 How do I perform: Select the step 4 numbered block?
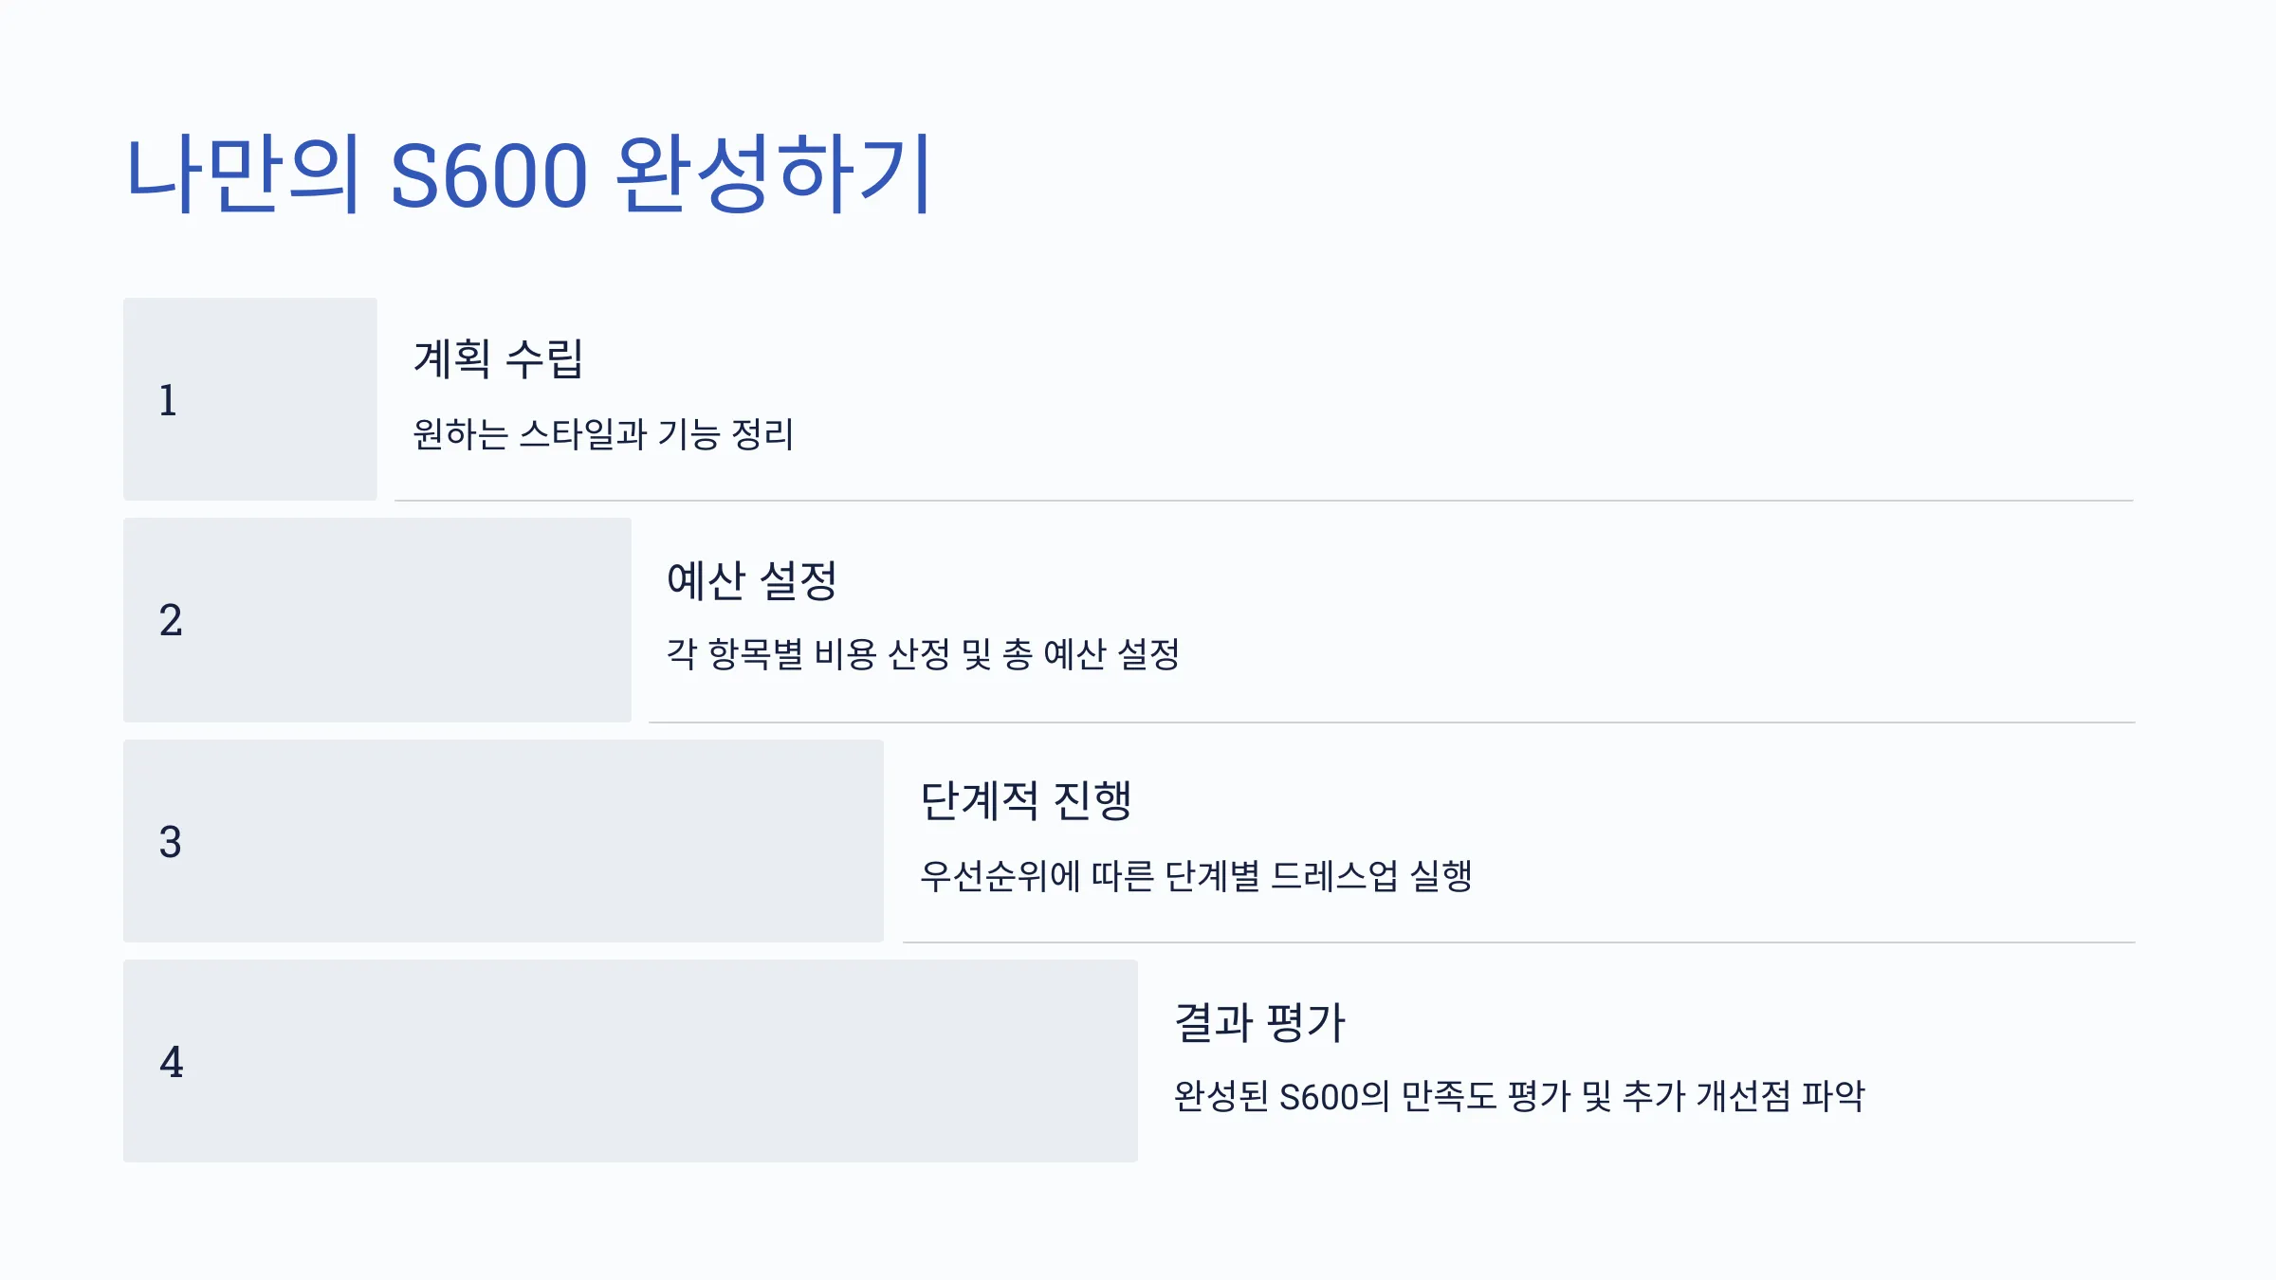[x=631, y=1061]
